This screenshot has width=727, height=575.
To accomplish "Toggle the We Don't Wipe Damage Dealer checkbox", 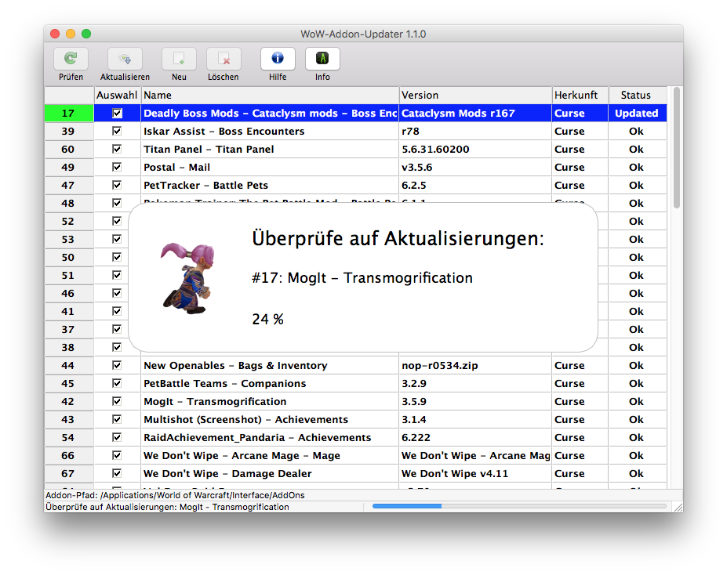I will (x=117, y=474).
